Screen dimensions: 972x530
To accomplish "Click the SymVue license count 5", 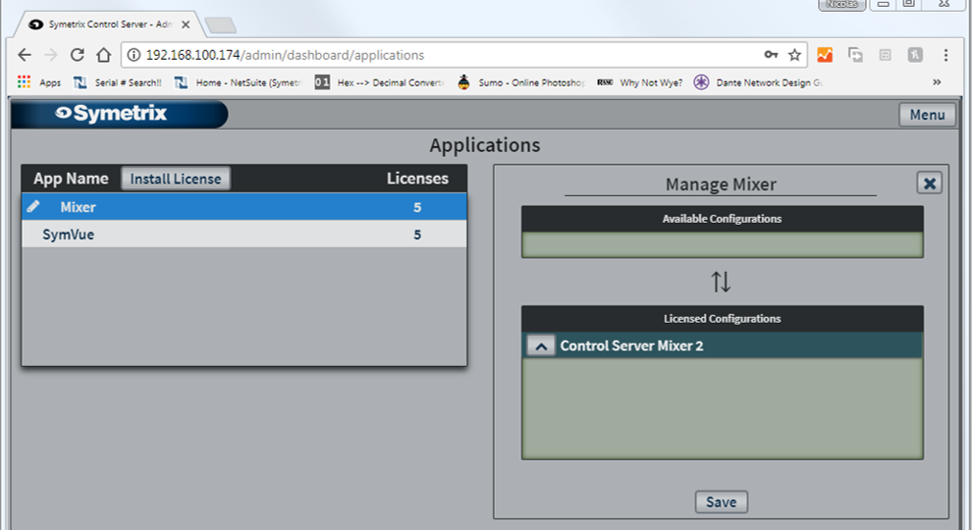I will 417,235.
